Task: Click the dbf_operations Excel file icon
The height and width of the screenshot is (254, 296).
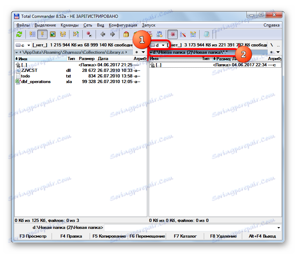Action: (18, 82)
